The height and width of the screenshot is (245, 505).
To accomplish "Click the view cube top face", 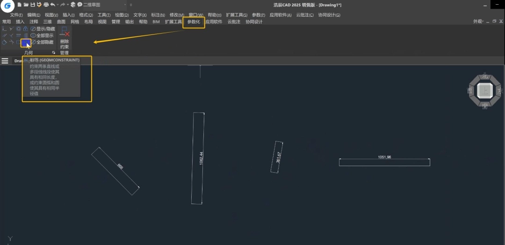I will [485, 91].
